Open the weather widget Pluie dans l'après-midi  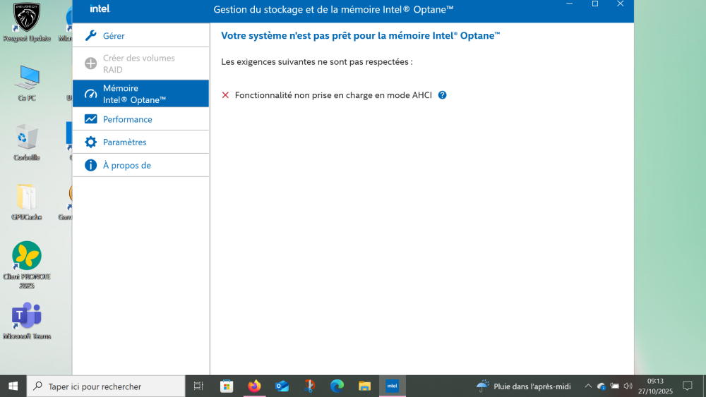tap(524, 386)
